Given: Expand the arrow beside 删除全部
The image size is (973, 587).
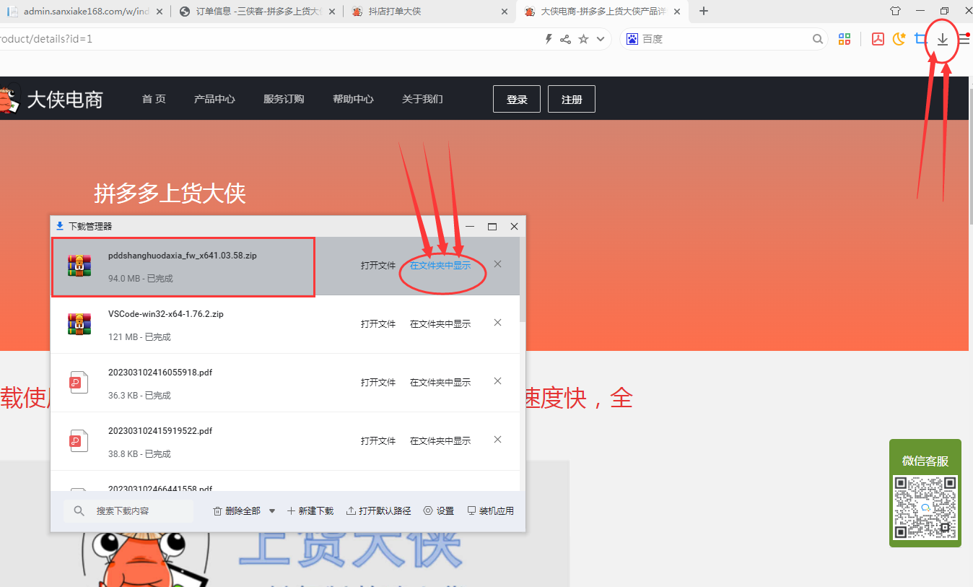Looking at the screenshot, I should pos(272,511).
